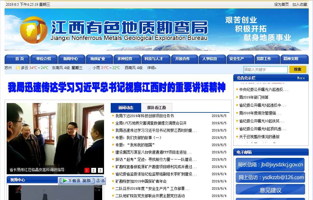Open news 二队地矿院各党支部联合开展主题党日活动

(x=150, y=196)
